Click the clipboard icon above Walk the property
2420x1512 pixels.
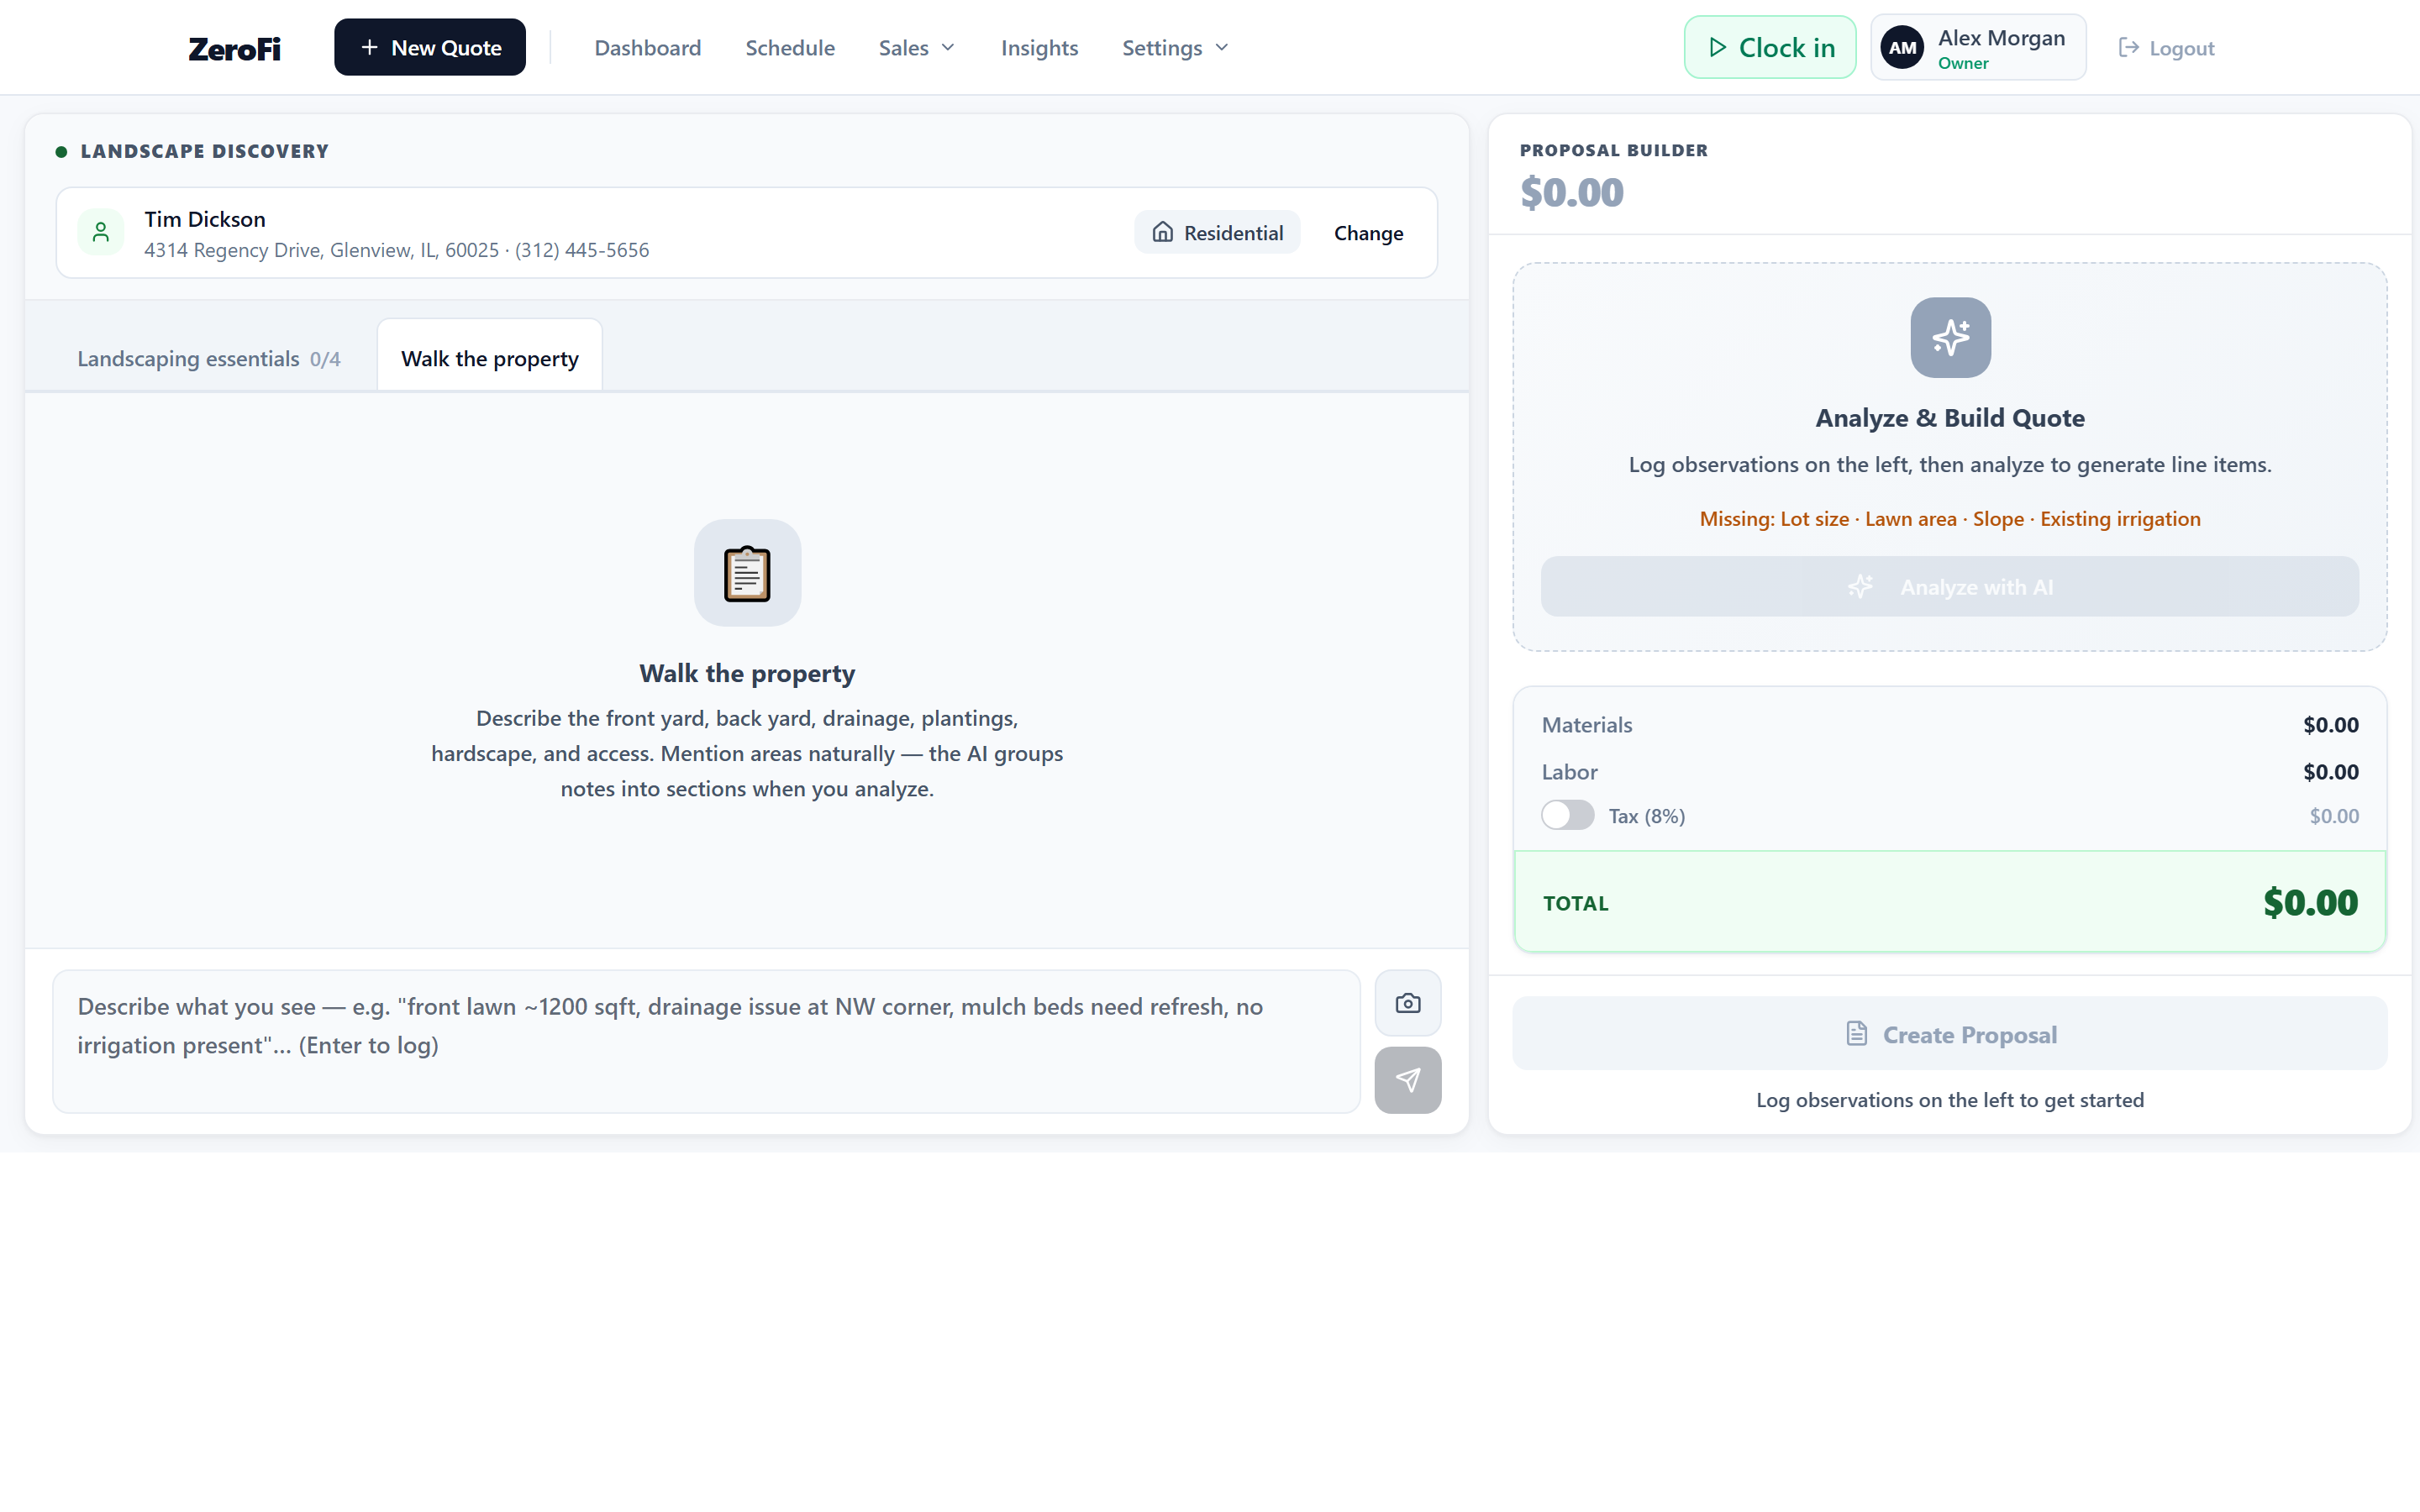tap(747, 573)
